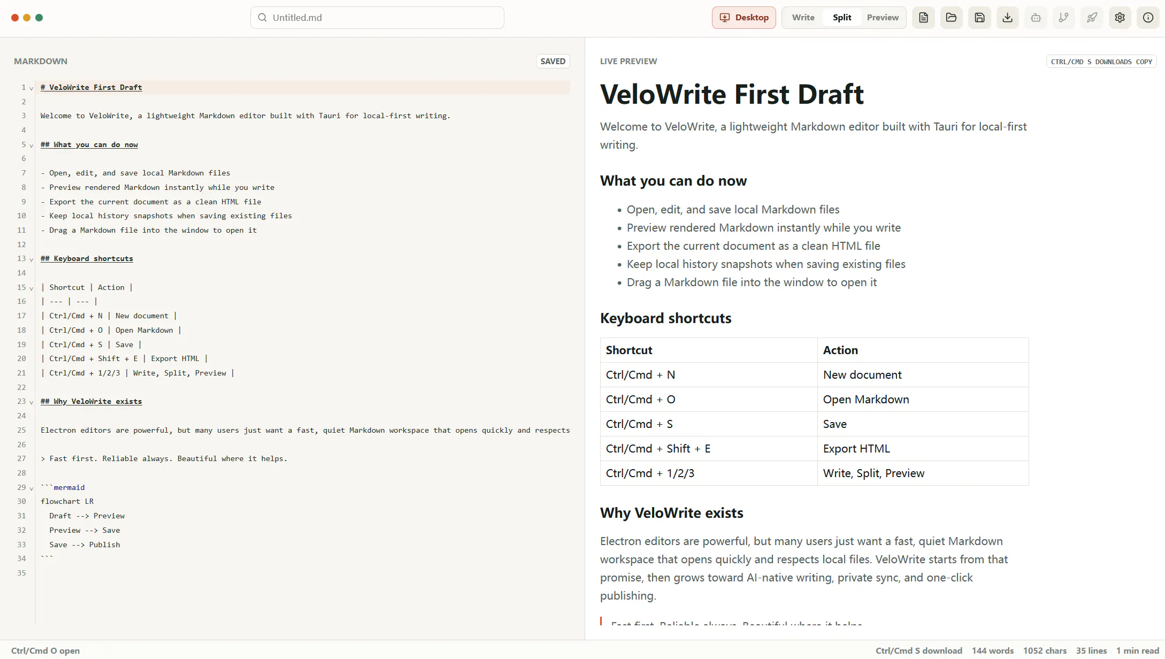Click line number 35 in the gutter
This screenshot has height=659, width=1165.
coord(21,573)
